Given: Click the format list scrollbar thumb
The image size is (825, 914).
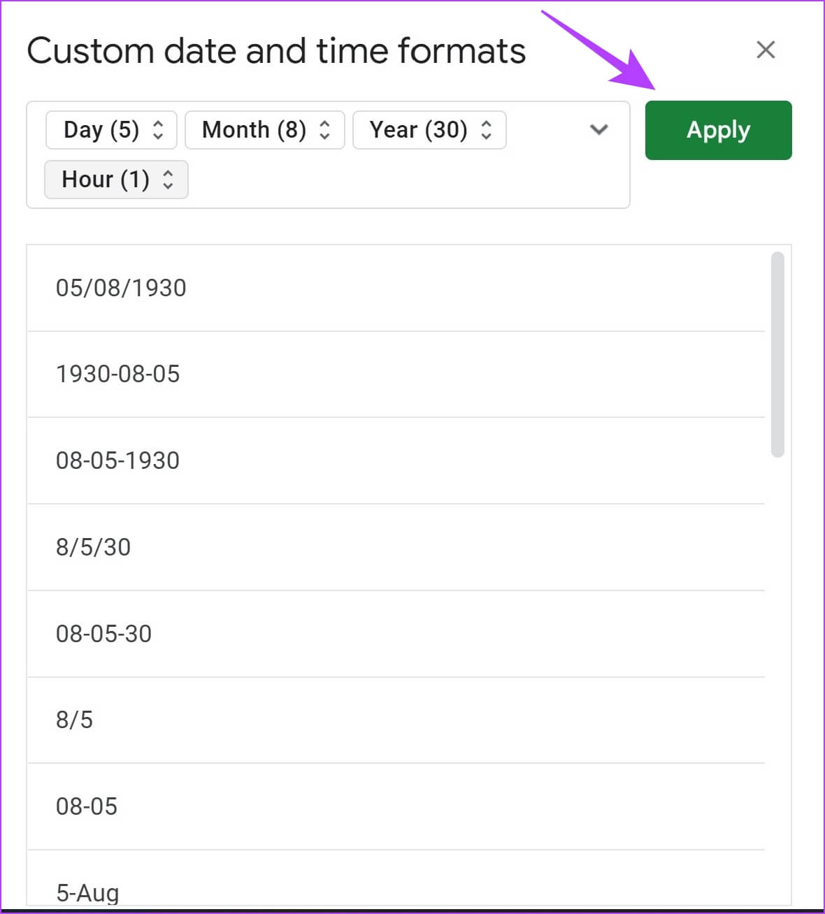Looking at the screenshot, I should [777, 354].
